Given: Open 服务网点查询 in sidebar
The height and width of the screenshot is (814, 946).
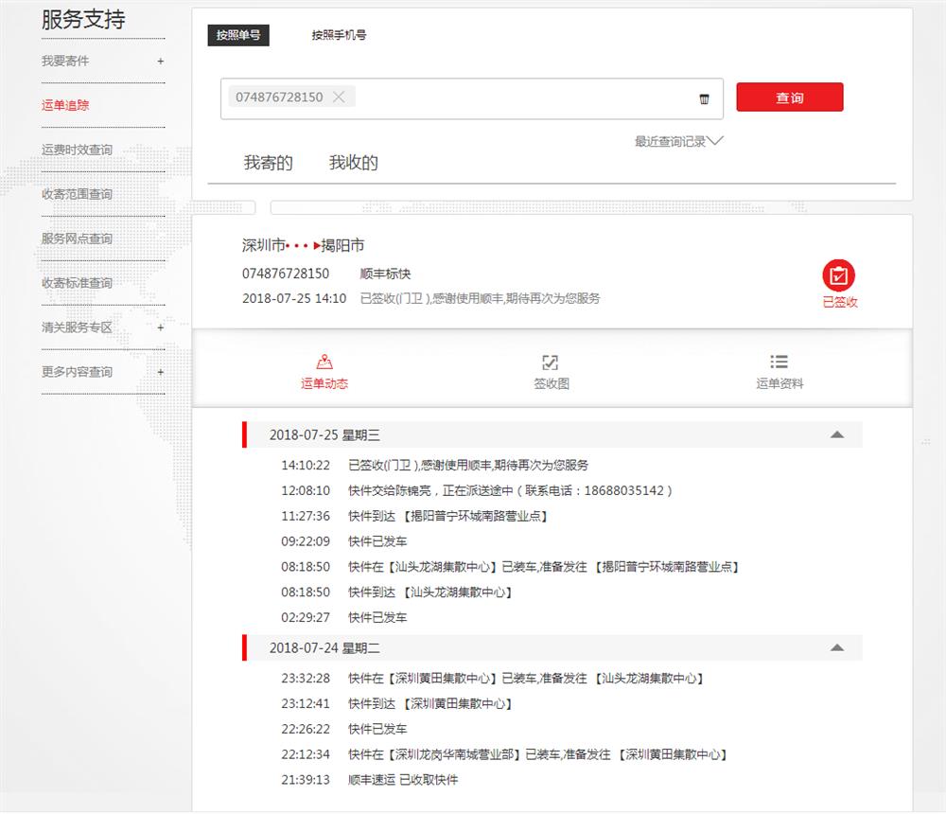Looking at the screenshot, I should coord(77,239).
